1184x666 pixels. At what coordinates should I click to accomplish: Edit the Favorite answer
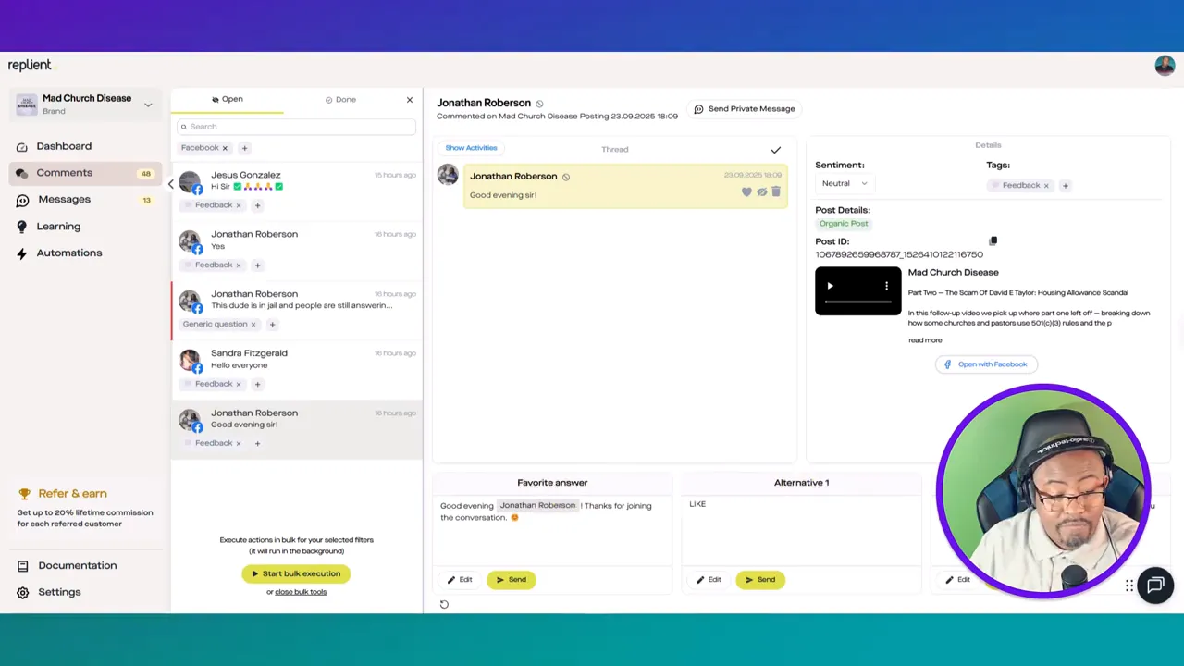click(x=460, y=580)
